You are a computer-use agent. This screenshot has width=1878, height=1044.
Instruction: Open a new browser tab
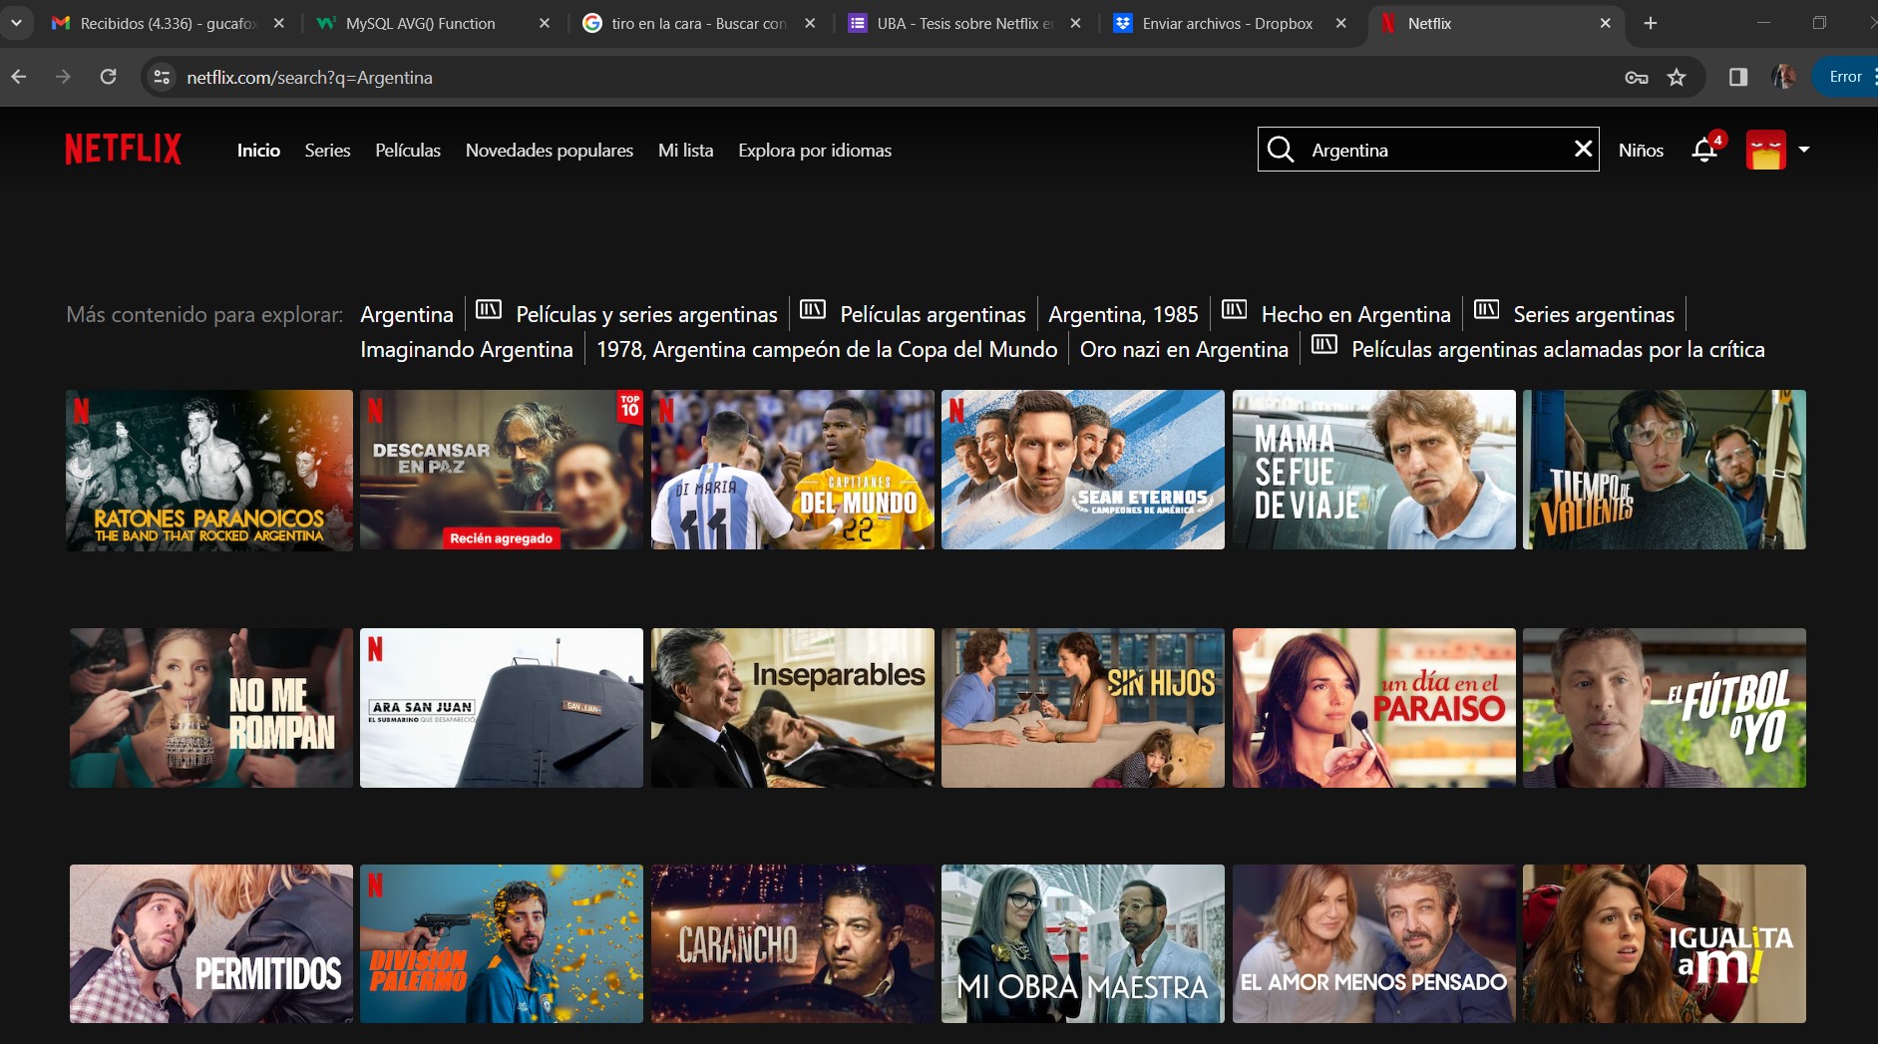point(1651,23)
